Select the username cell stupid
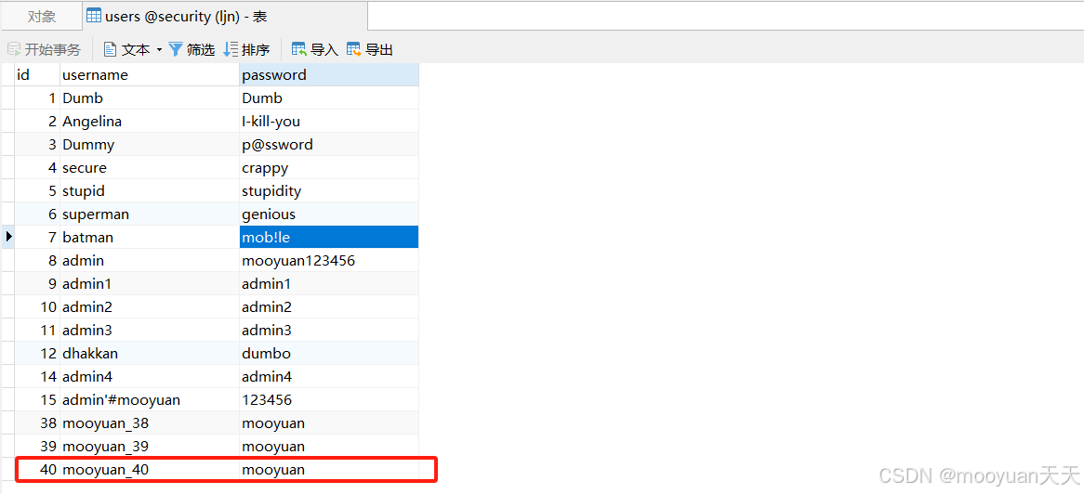This screenshot has height=494, width=1084. coord(150,190)
